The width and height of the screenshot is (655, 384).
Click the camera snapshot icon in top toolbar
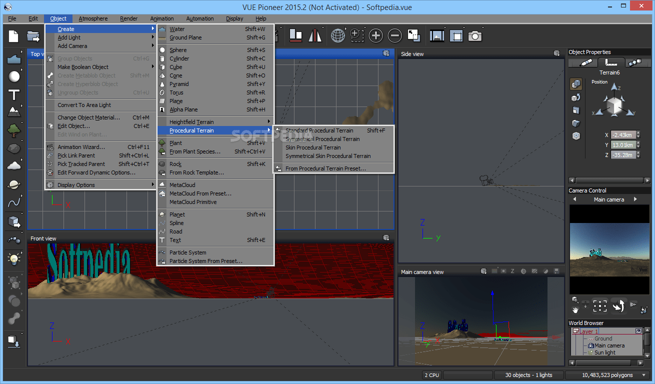pyautogui.click(x=474, y=35)
